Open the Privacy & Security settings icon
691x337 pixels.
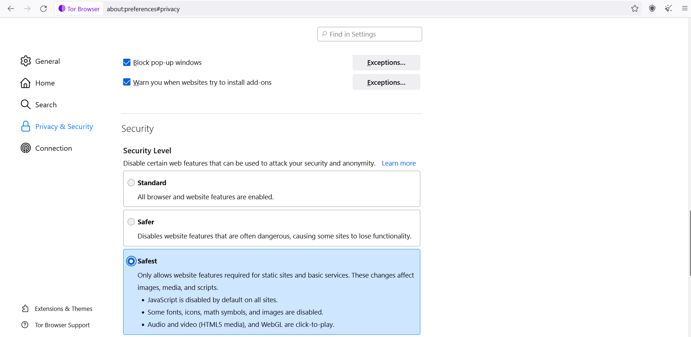coord(25,126)
